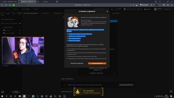Viewport: 174px width, 98px height.
Task: Open invitations sidebar item with red badge
Action: pos(11,23)
